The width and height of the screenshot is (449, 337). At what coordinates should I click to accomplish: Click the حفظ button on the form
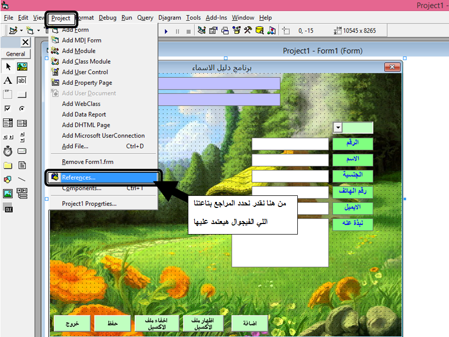coord(113,323)
